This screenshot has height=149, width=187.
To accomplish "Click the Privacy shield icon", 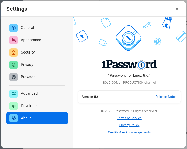I will (14, 65).
